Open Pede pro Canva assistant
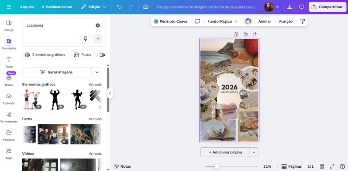 point(170,21)
